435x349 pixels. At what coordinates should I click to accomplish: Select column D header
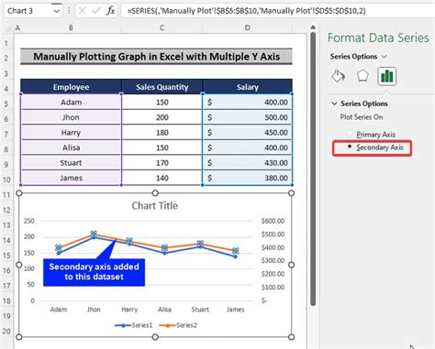point(247,27)
